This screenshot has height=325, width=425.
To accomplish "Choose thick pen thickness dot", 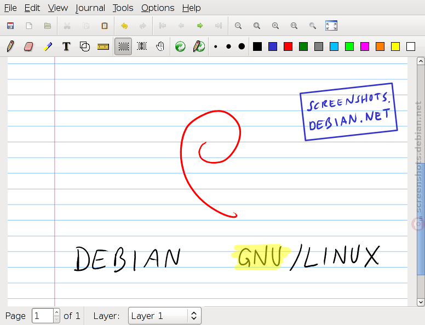I will tap(242, 47).
